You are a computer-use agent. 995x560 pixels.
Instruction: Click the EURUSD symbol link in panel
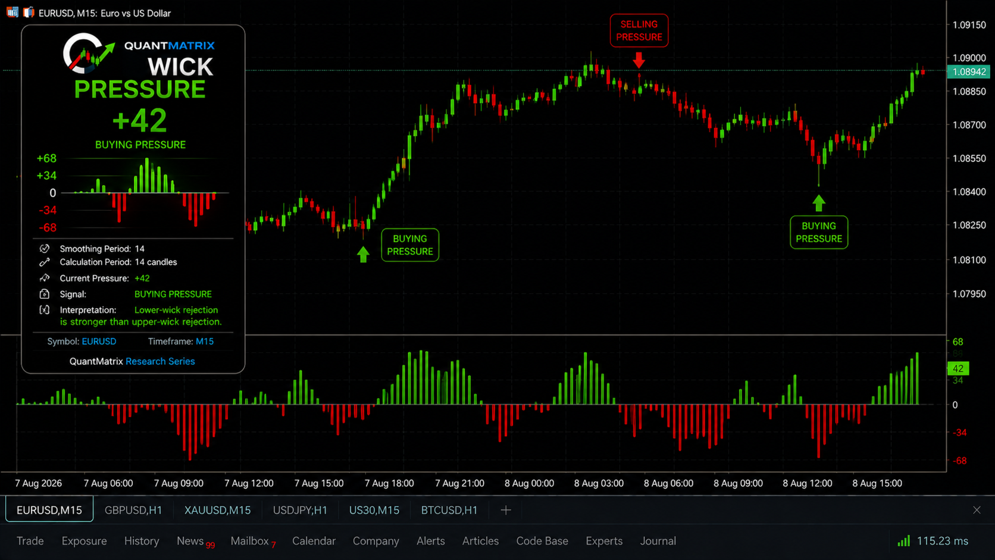(x=99, y=342)
